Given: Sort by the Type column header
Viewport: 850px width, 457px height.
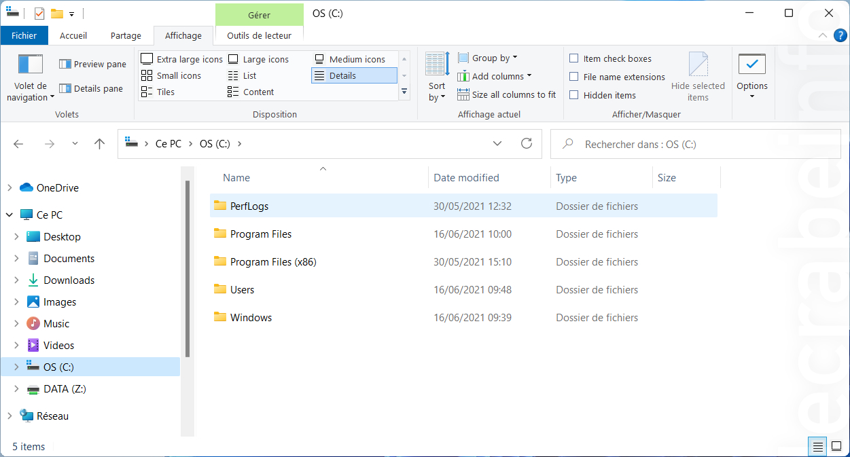Looking at the screenshot, I should point(601,178).
